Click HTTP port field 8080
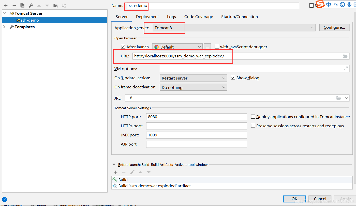 pos(197,117)
